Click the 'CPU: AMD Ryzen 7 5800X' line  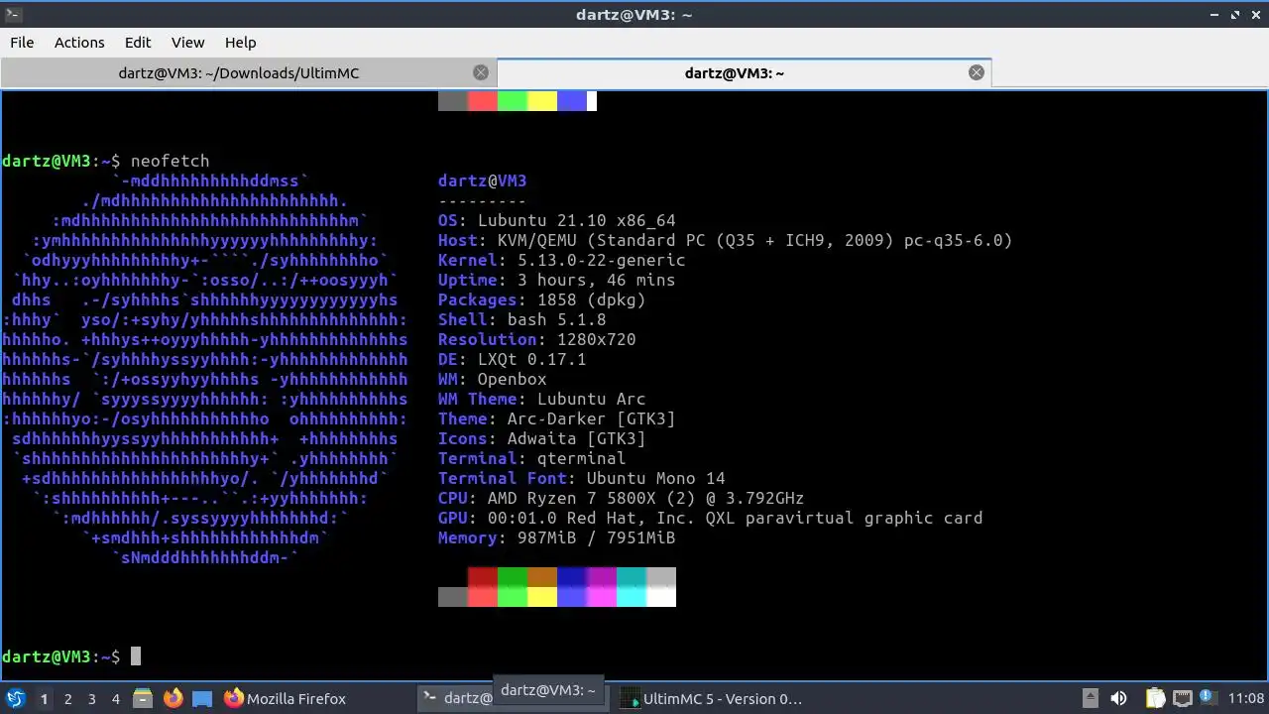(621, 498)
